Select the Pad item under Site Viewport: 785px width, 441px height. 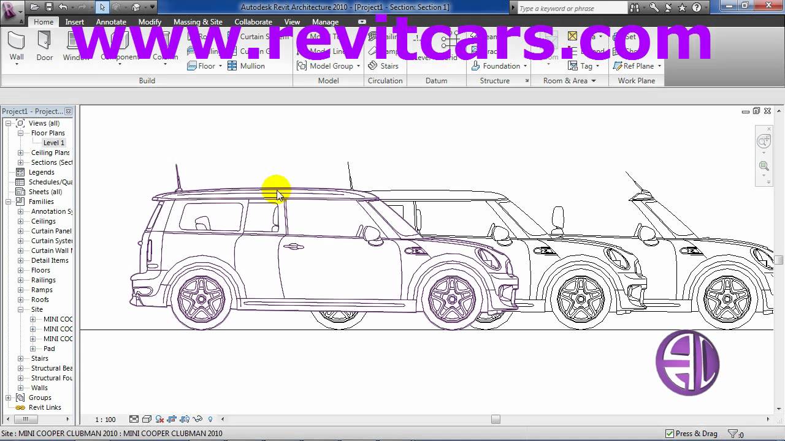(x=49, y=349)
